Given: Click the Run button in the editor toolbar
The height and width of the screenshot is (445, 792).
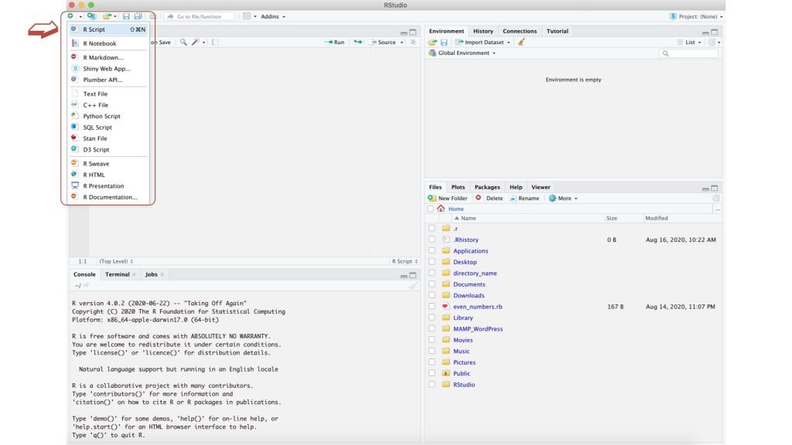Looking at the screenshot, I should [335, 42].
